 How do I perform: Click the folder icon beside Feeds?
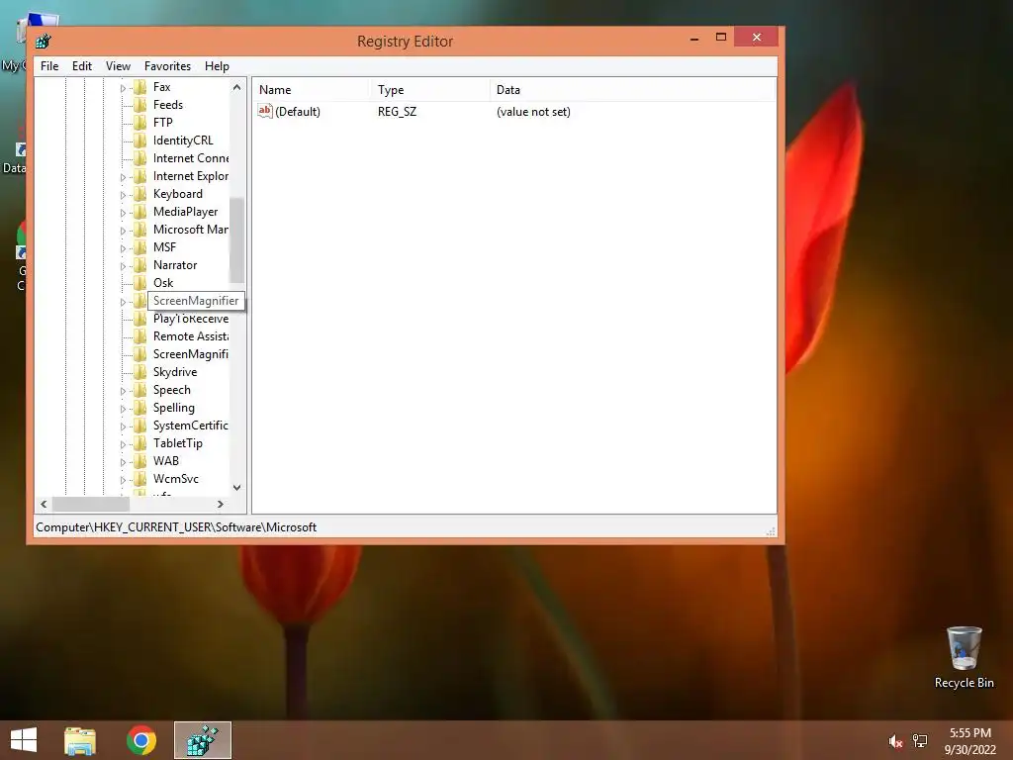click(x=139, y=105)
